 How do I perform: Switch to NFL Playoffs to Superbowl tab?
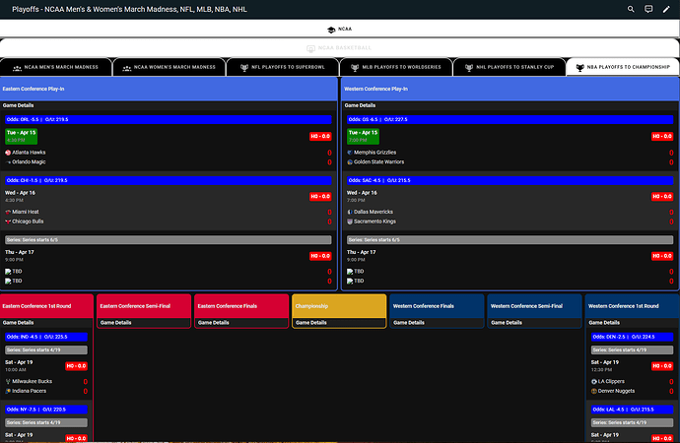(x=282, y=67)
